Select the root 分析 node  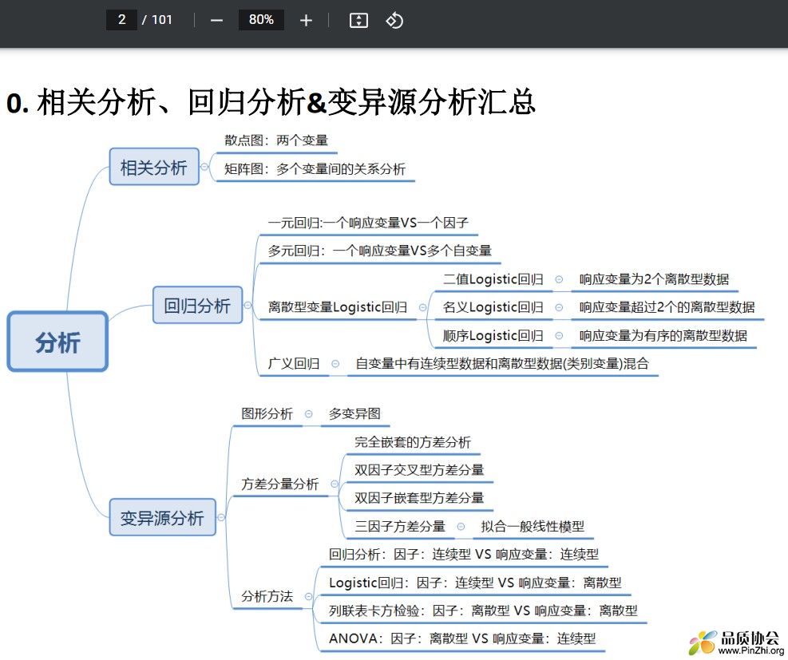point(57,342)
